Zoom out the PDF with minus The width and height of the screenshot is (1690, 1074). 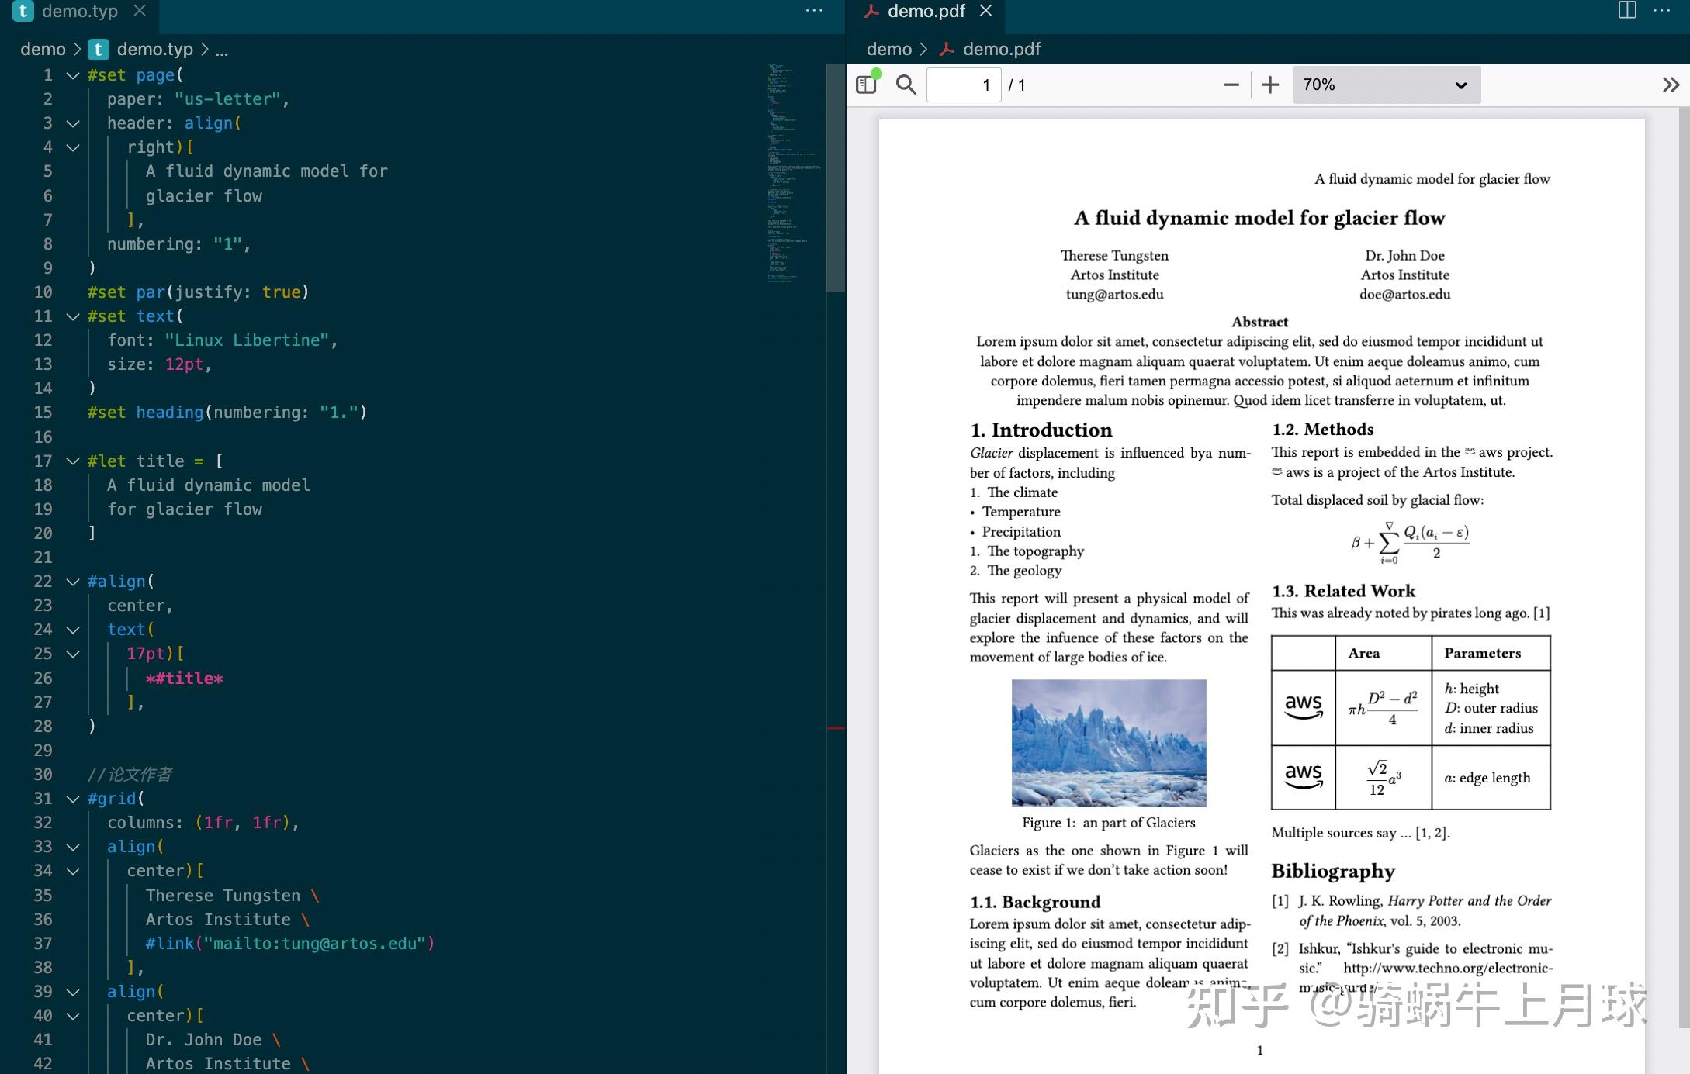coord(1231,85)
